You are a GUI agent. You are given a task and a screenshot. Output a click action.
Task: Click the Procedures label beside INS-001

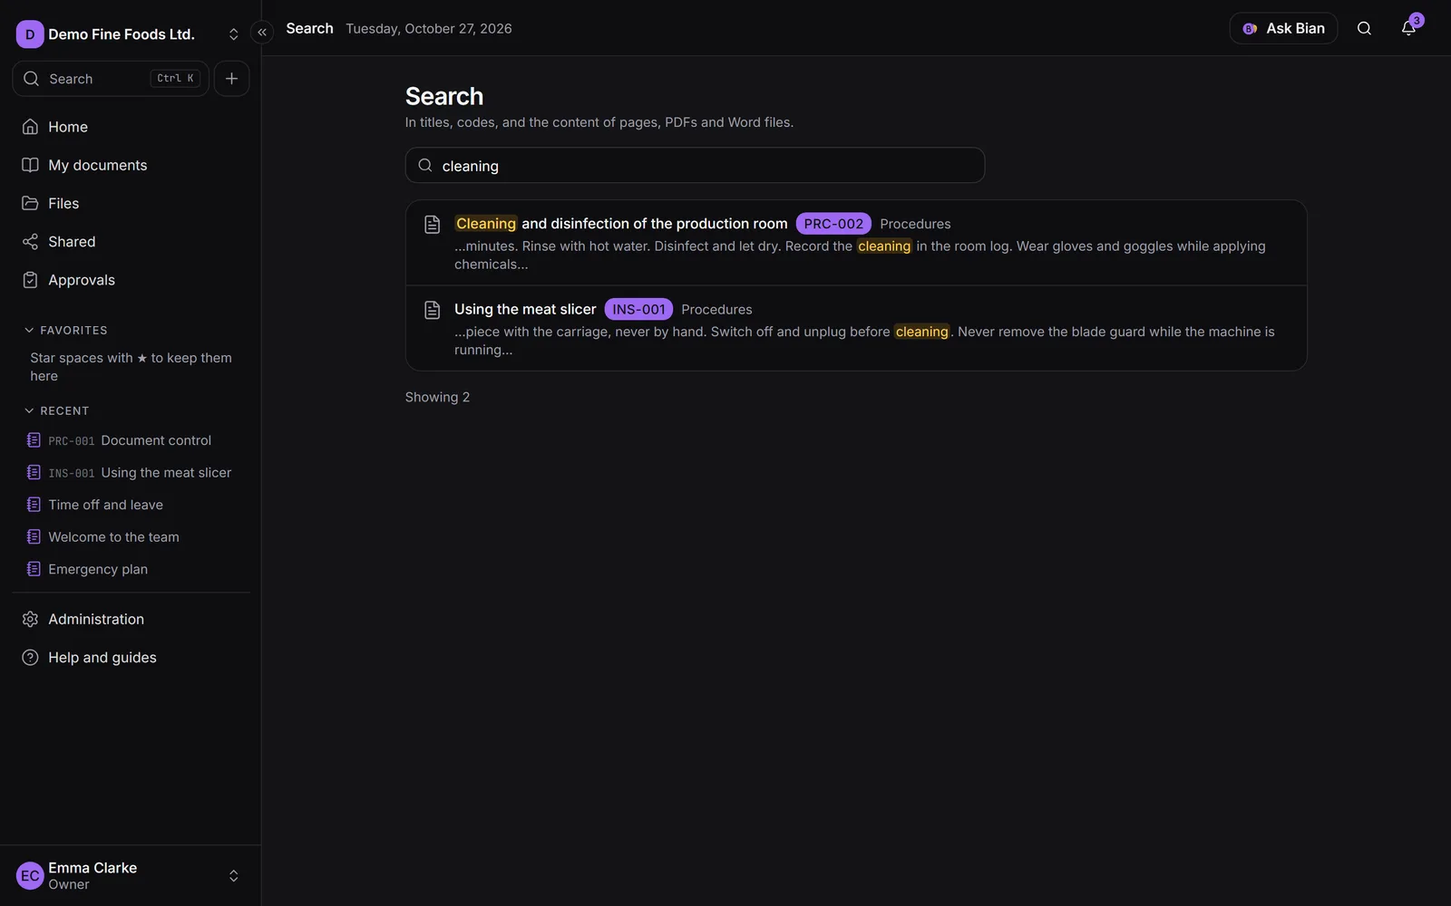point(716,310)
